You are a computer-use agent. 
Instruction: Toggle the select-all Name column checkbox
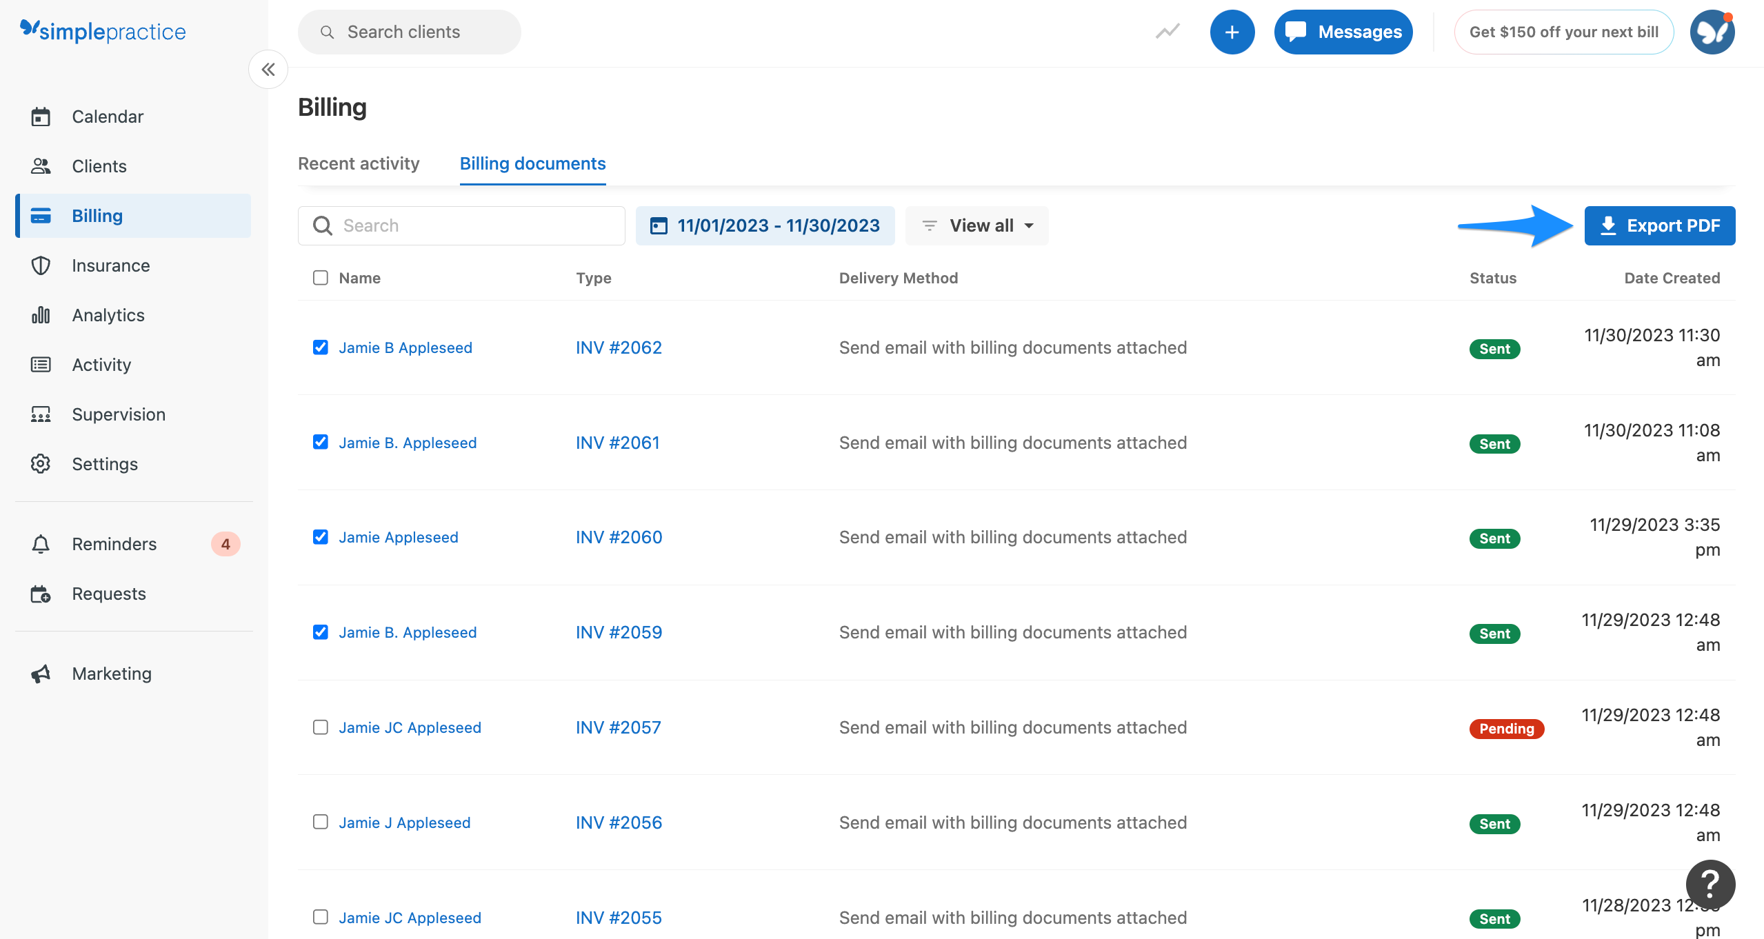click(320, 277)
